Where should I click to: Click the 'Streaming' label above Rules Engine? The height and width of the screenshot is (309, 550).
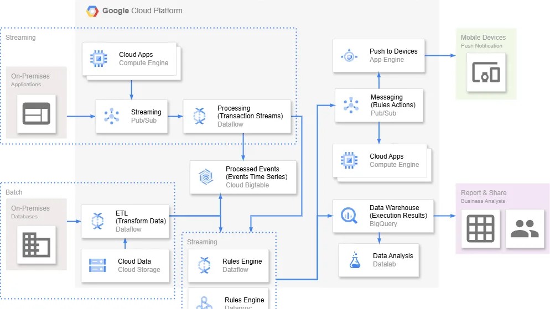point(202,242)
